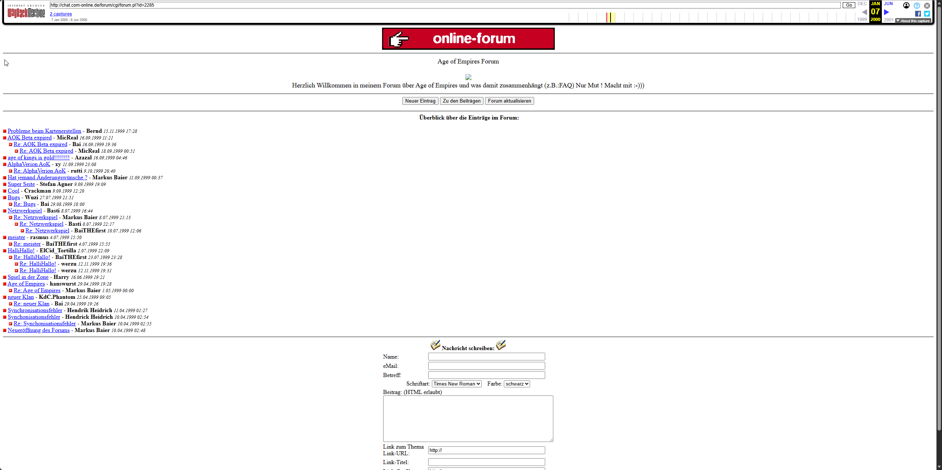Screen dimensions: 942x470
Task: Click the Wayback Machine logo
Action: 26,12
